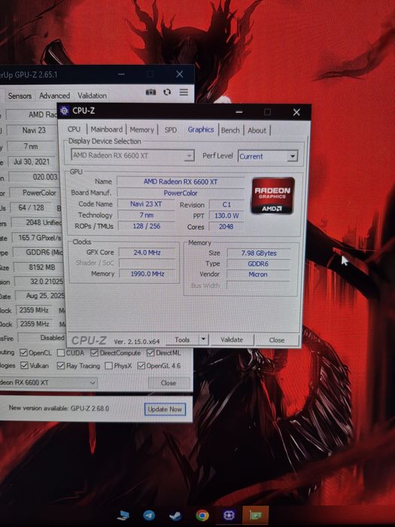Viewport: 395px width, 527px height.
Task: Toggle the Ray Tracing checkbox in GPU-Z
Action: point(61,366)
